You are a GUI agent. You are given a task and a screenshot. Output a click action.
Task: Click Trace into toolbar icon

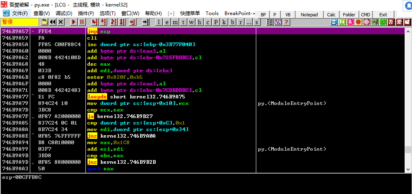(114, 22)
